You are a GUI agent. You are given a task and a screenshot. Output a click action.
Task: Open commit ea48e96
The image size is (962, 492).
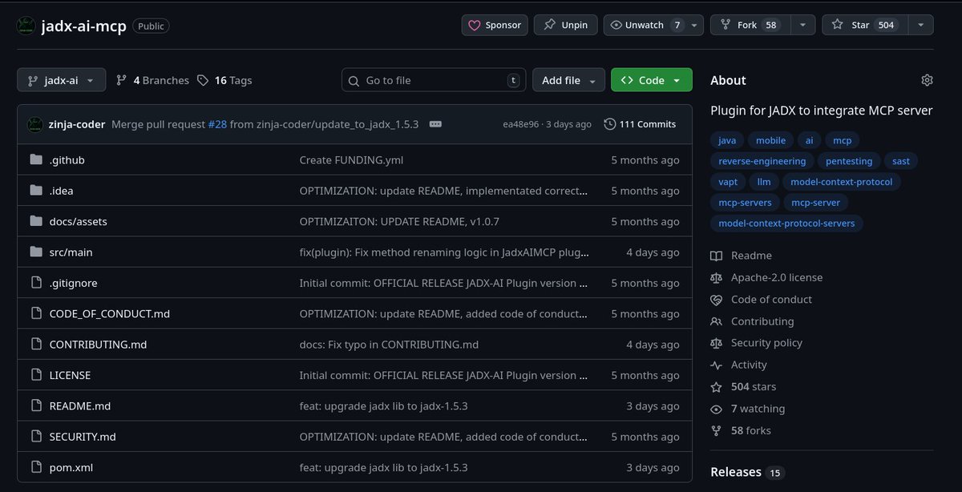pyautogui.click(x=520, y=124)
